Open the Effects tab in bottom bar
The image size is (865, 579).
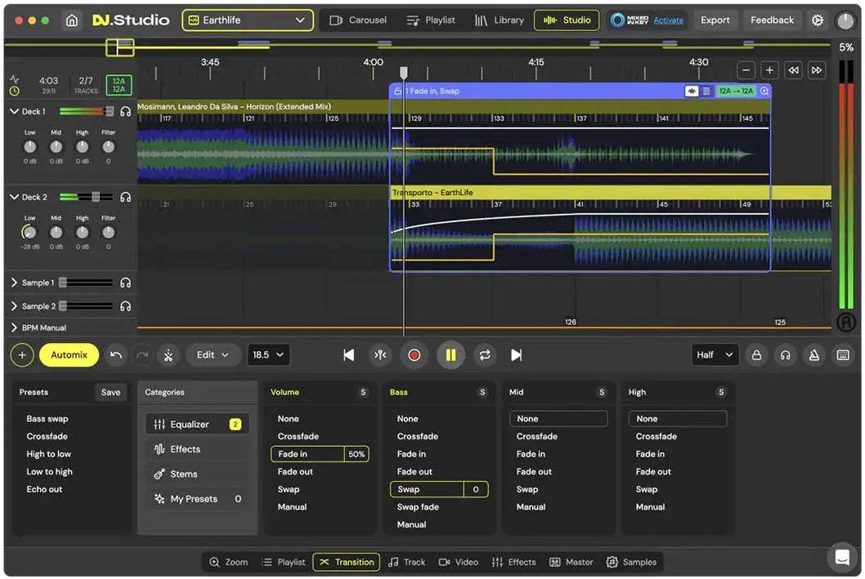coord(513,562)
